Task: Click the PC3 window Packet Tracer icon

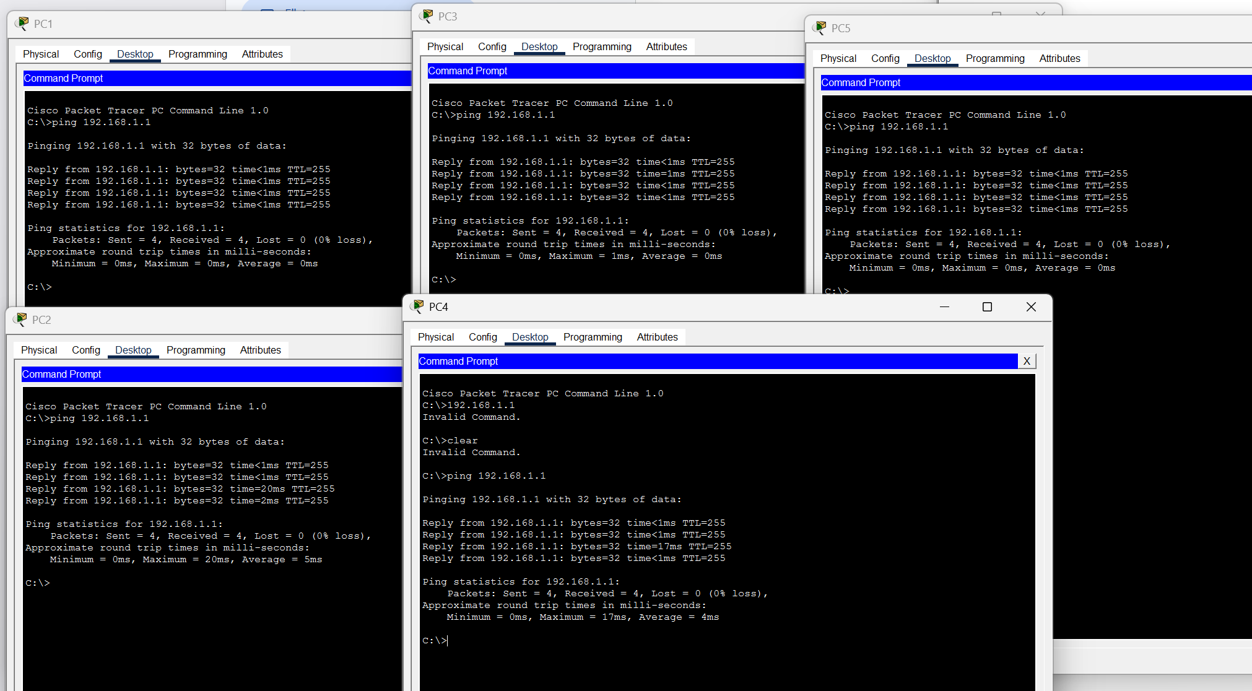Action: pos(426,16)
